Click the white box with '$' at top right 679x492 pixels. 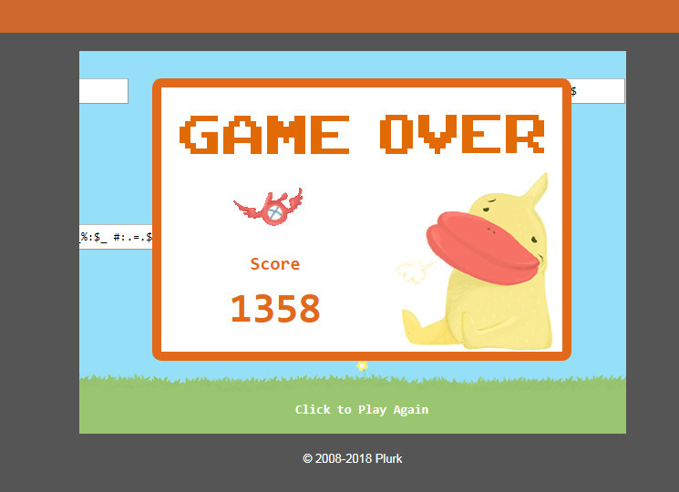598,91
